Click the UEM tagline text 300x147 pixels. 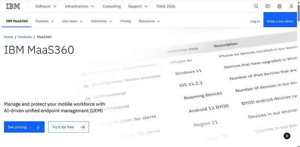[54, 107]
